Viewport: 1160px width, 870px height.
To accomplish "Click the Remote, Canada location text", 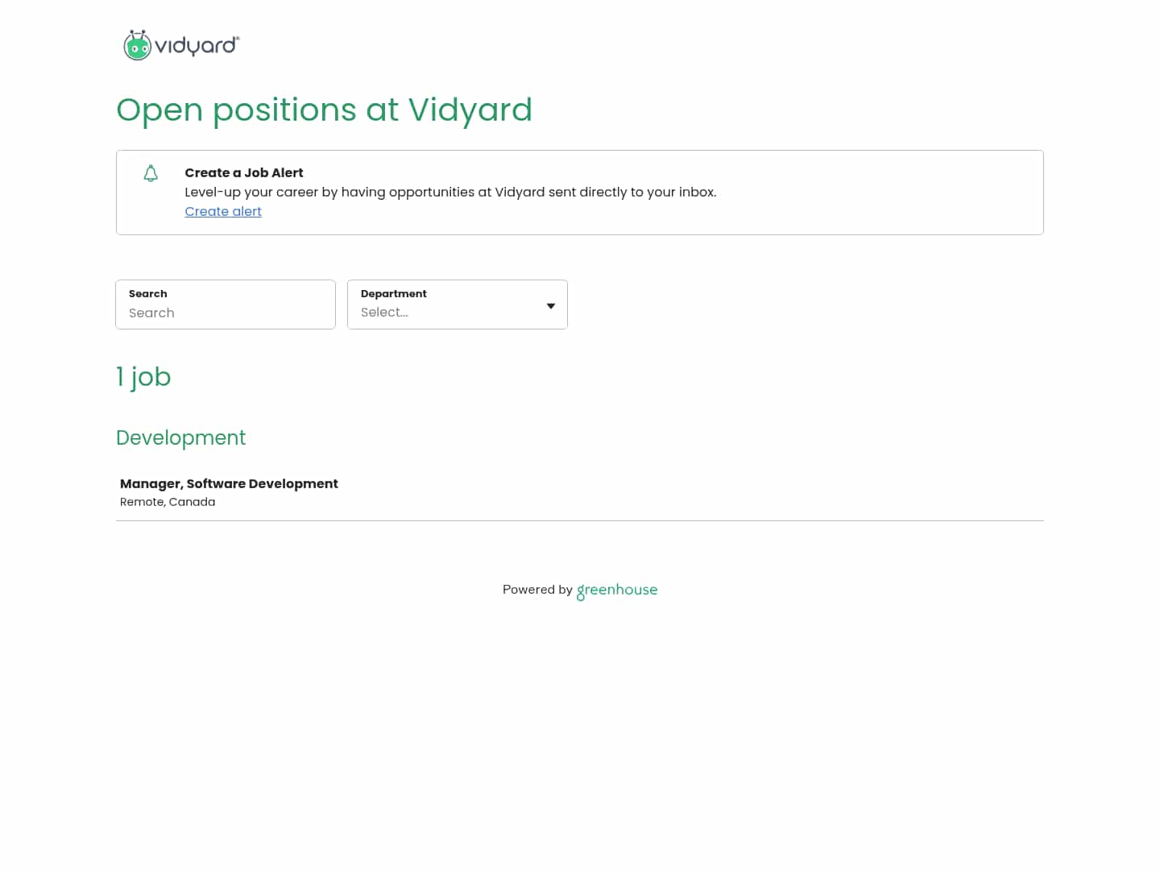I will coord(168,502).
